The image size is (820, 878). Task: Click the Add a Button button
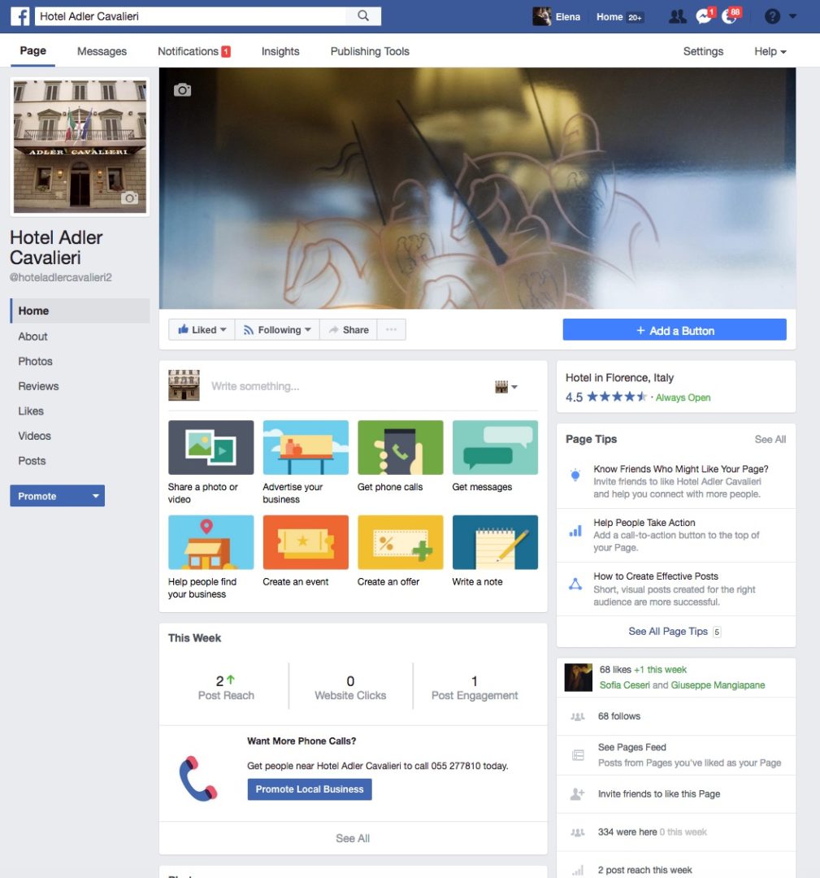(x=675, y=330)
